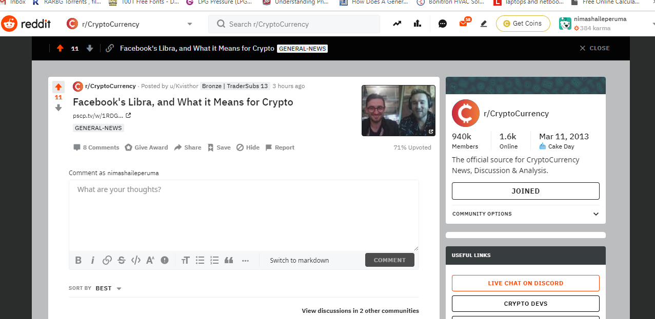
Task: Downvote the post in the black header bar
Action: tap(90, 48)
